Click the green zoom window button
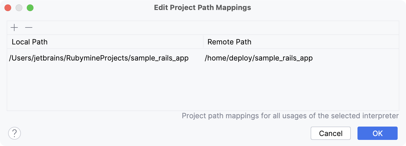Image resolution: width=406 pixels, height=146 pixels. [x=30, y=8]
